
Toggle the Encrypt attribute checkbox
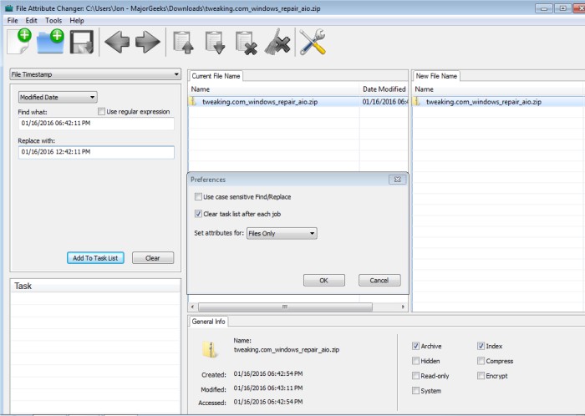tap(481, 376)
